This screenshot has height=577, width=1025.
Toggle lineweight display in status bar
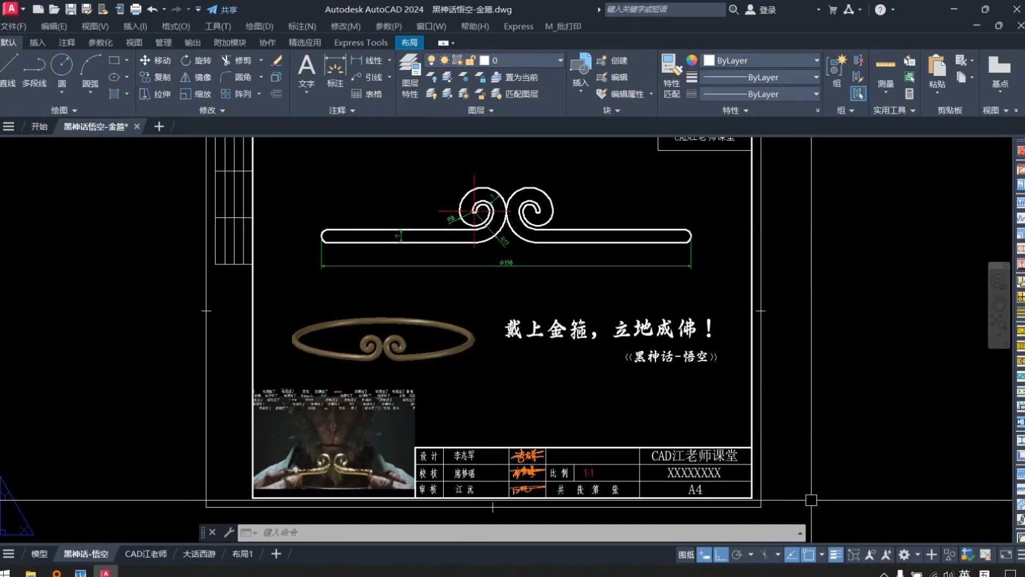tap(835, 555)
